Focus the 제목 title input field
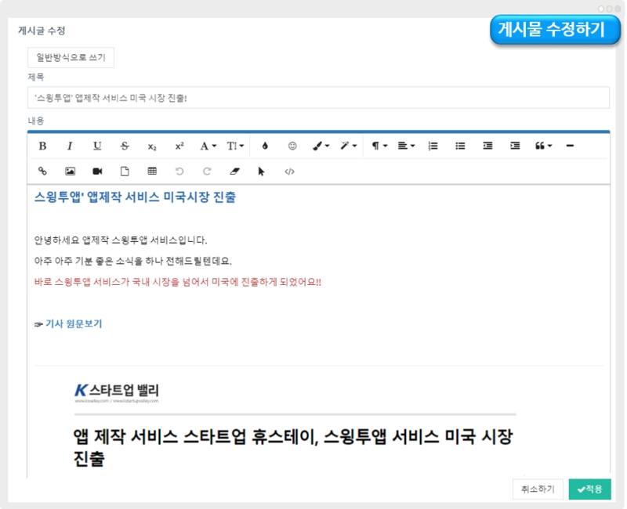Viewport: 627px width, 509px height. click(x=318, y=98)
